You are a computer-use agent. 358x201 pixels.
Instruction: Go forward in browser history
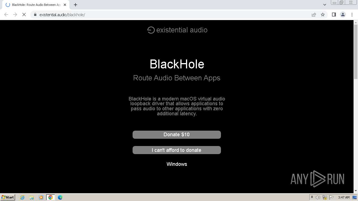15,15
